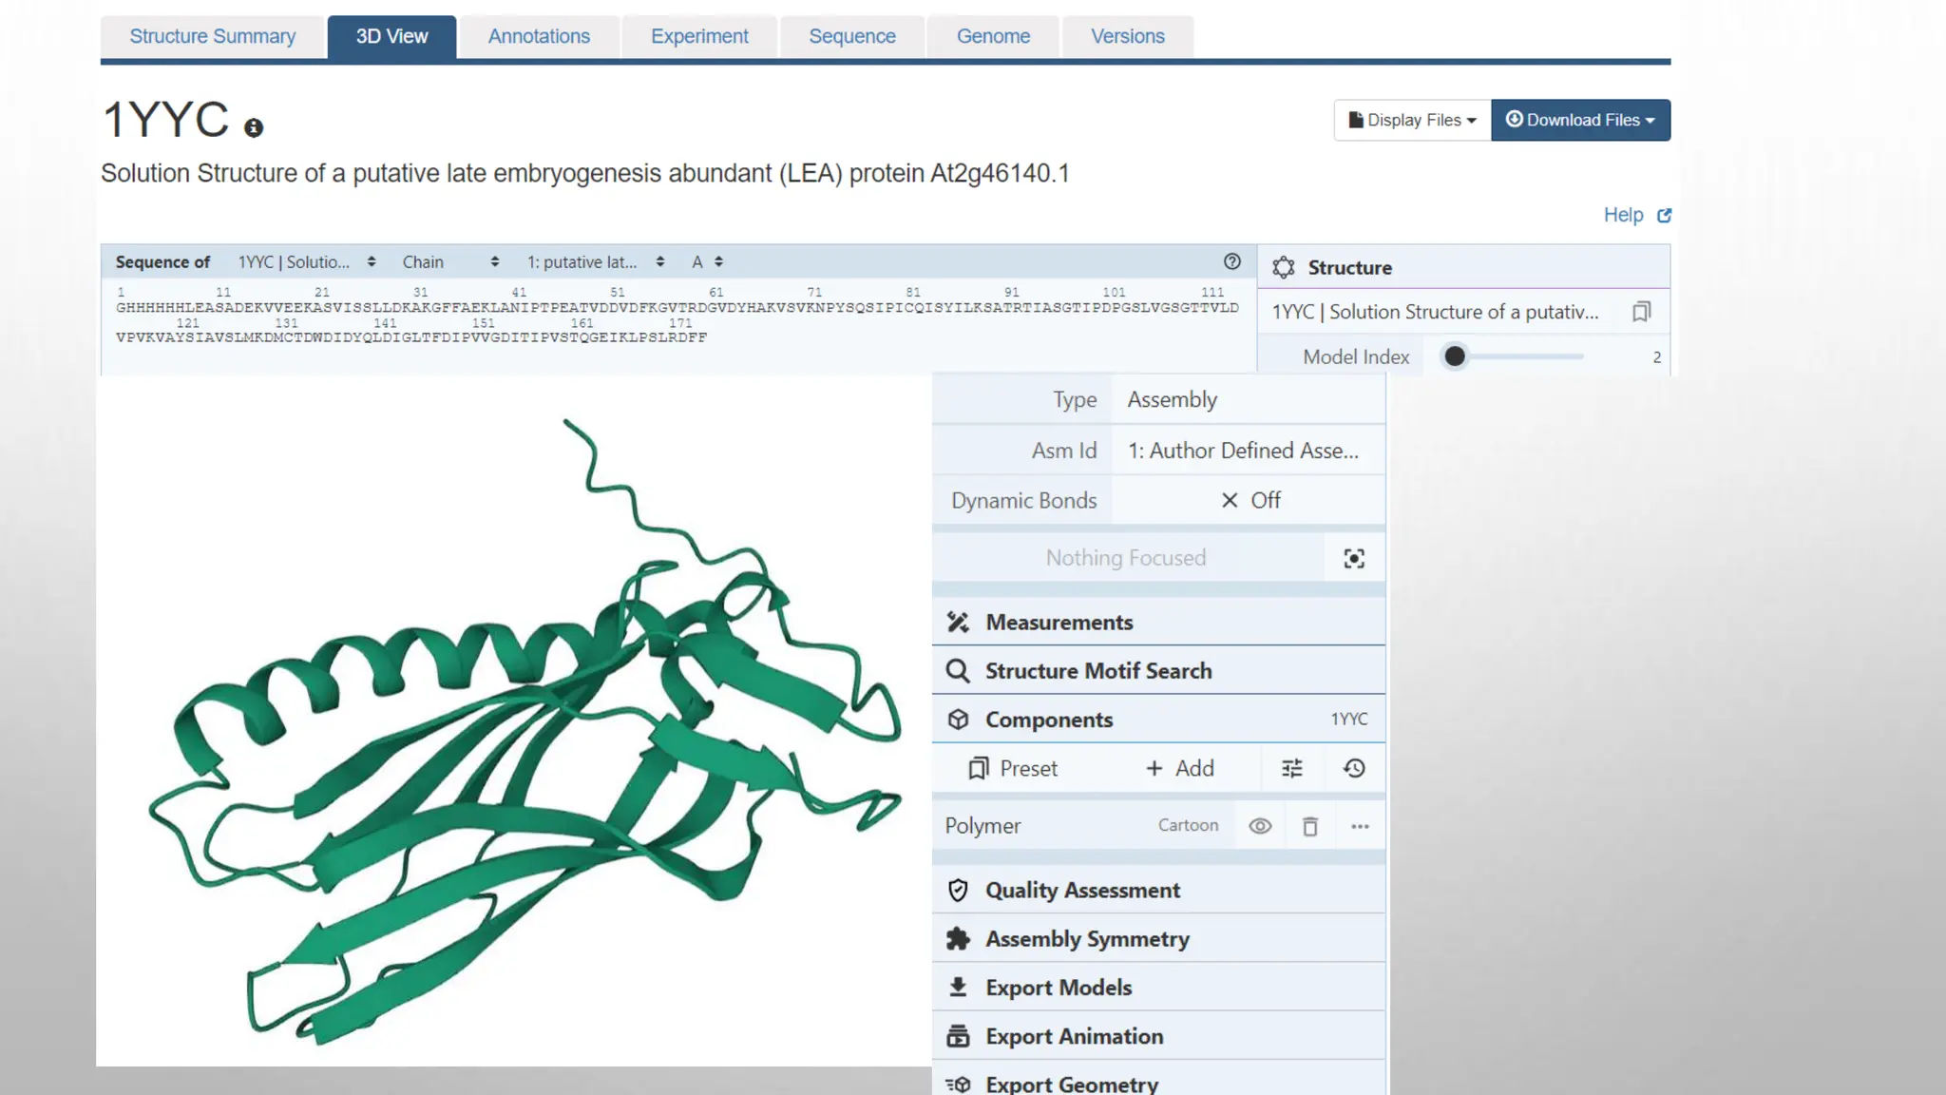Screen dimensions: 1946x1095
Task: Click the sequence panel help question icon
Action: (1232, 261)
